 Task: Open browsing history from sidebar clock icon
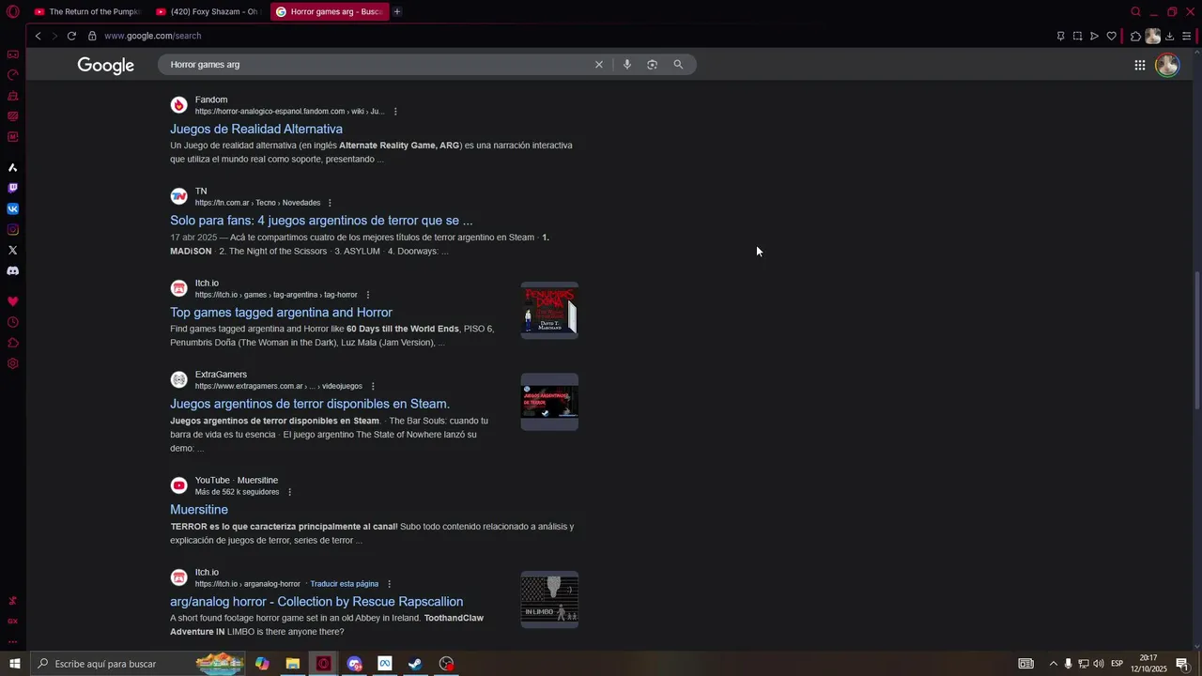[12, 322]
